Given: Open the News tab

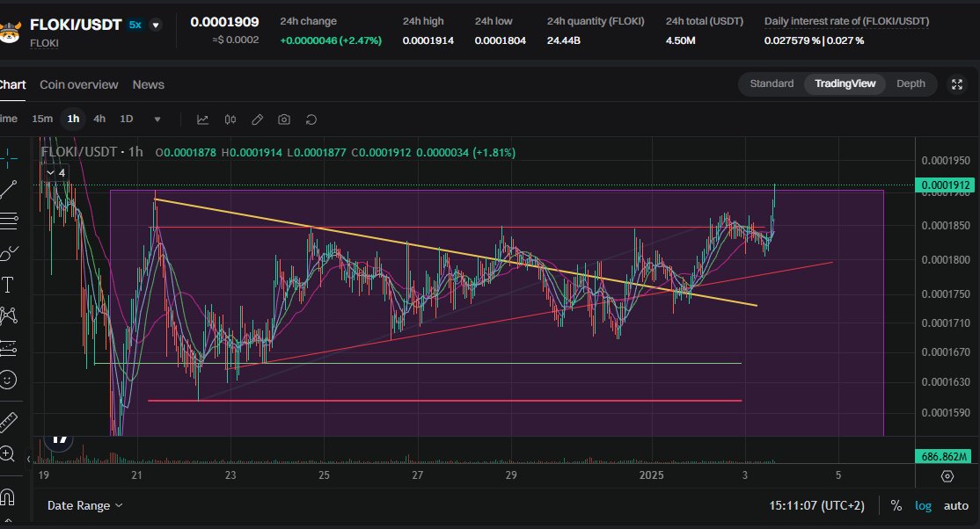Looking at the screenshot, I should pos(148,84).
